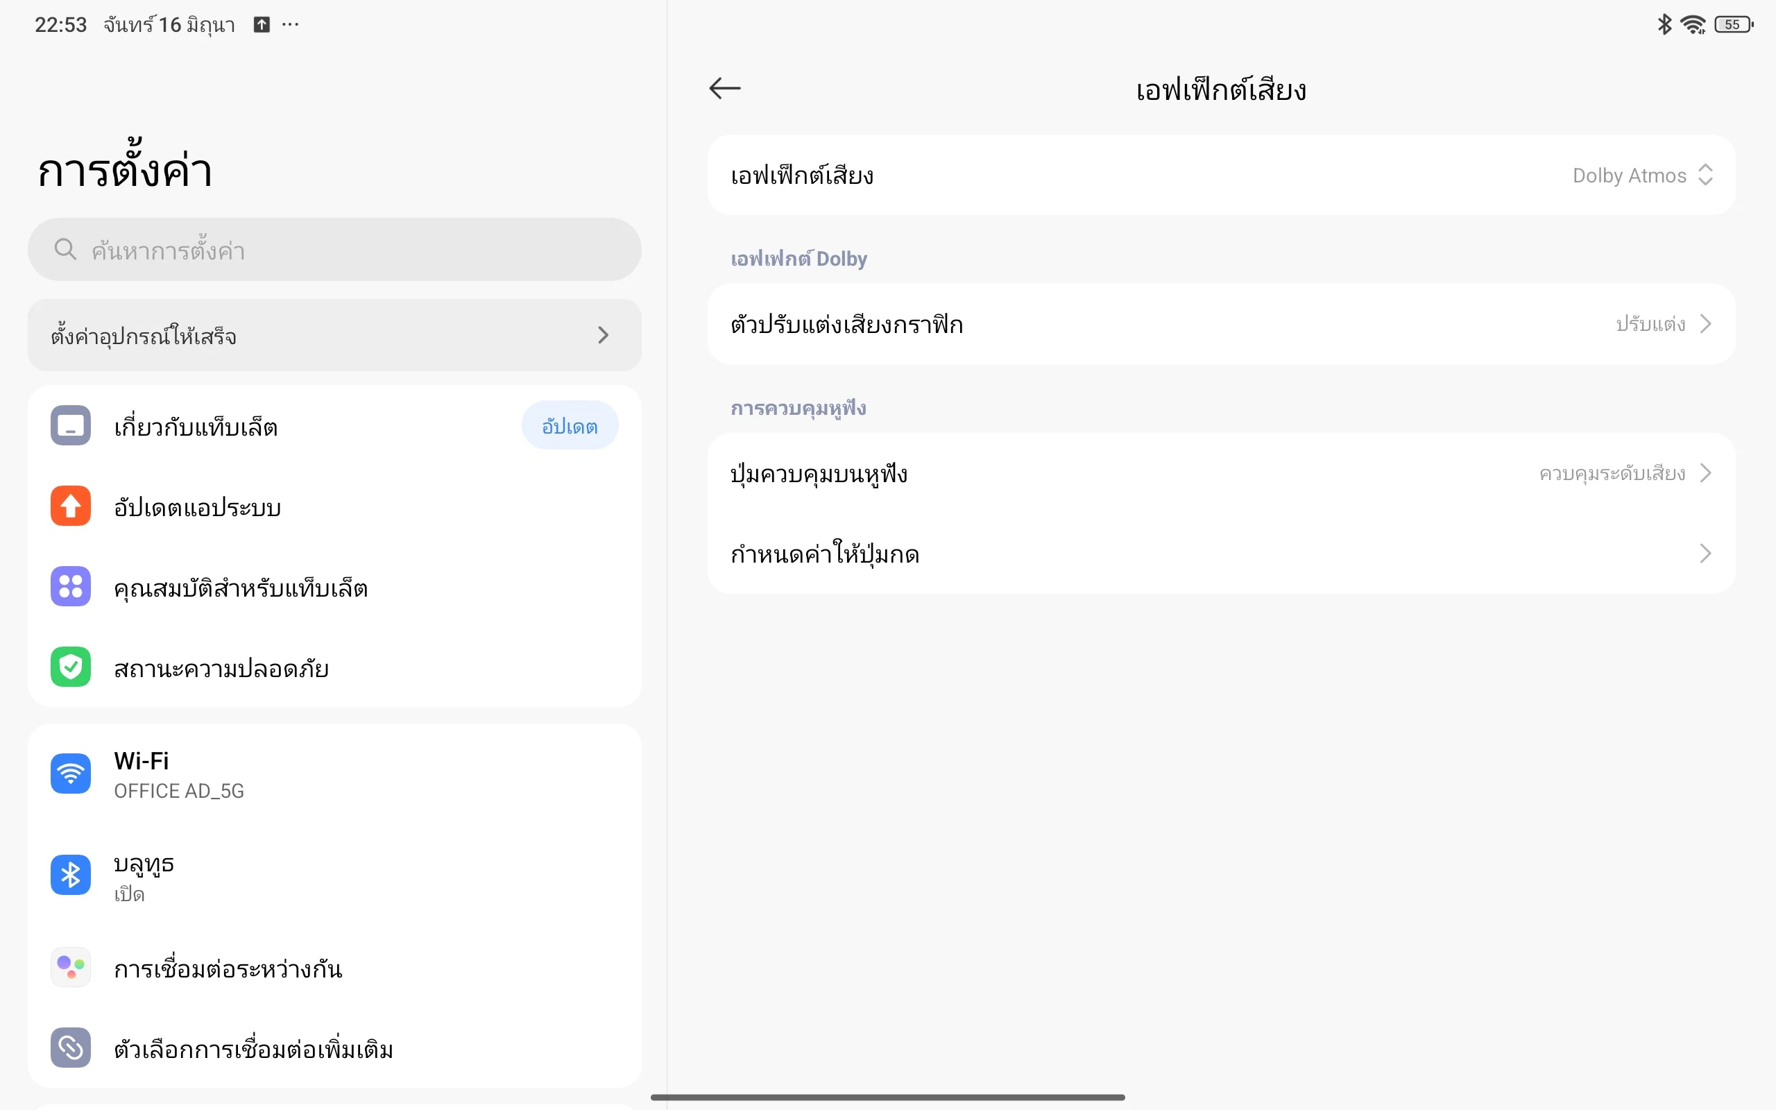Tap the three-dot notification overflow icon
Viewport: 1776px width, 1110px height.
click(291, 24)
